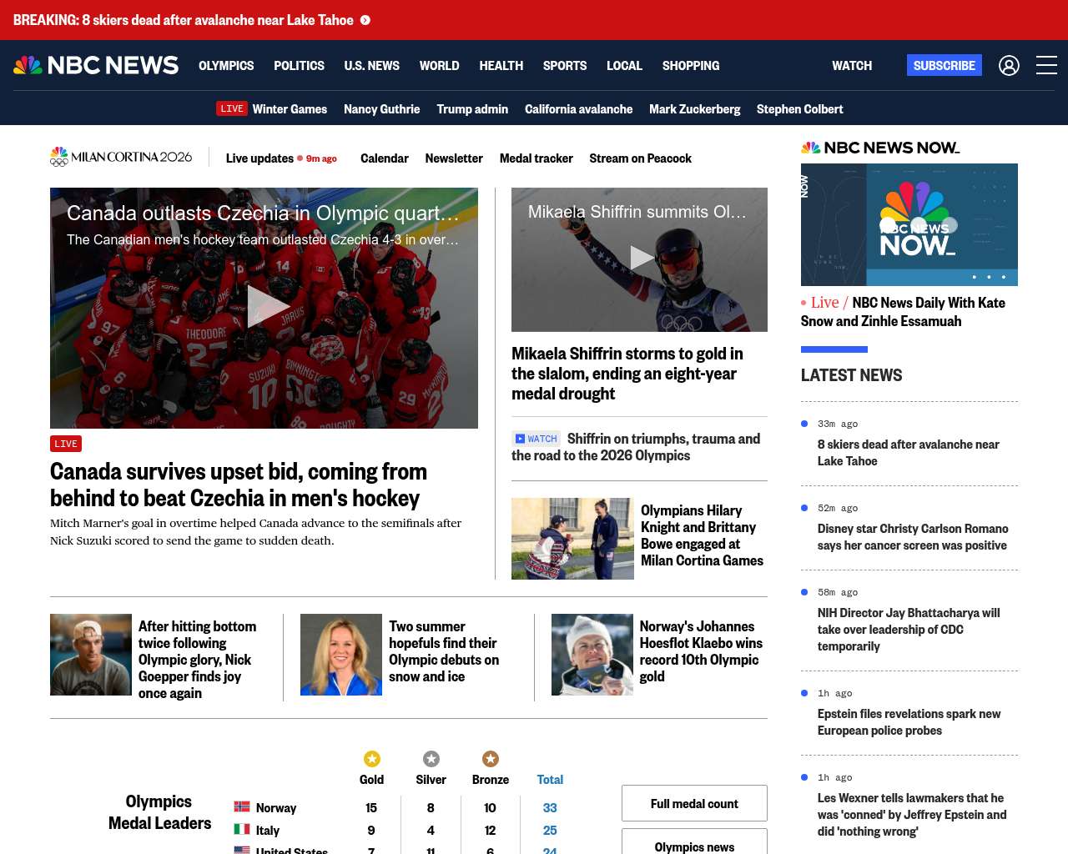This screenshot has width=1068, height=854.
Task: Open the hamburger menu icon
Action: pos(1046,65)
